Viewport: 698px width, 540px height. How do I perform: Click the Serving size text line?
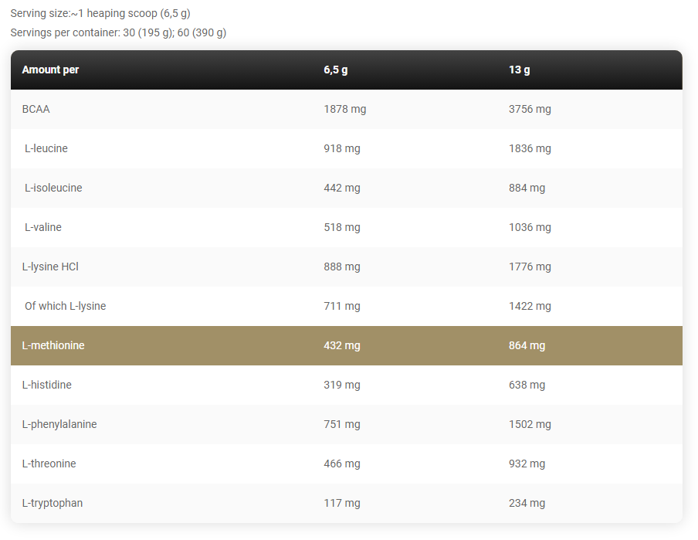coord(100,13)
